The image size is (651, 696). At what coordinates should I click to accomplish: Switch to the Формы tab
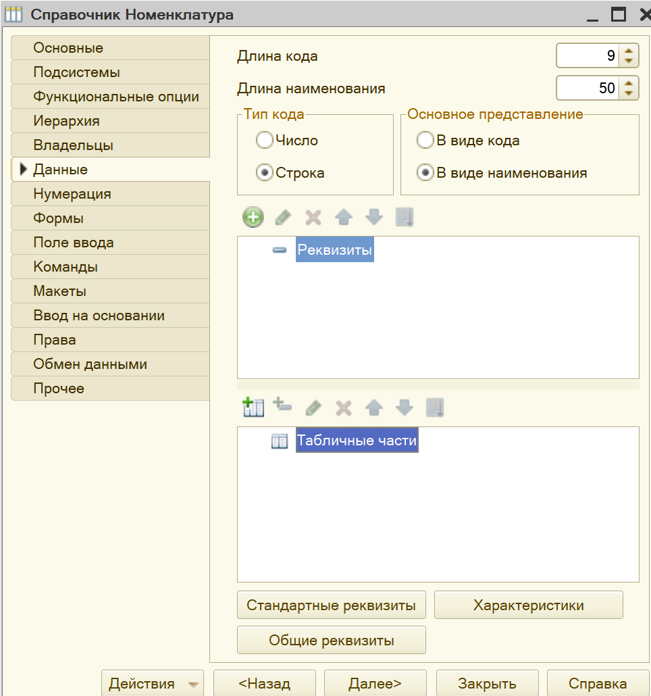(x=111, y=218)
